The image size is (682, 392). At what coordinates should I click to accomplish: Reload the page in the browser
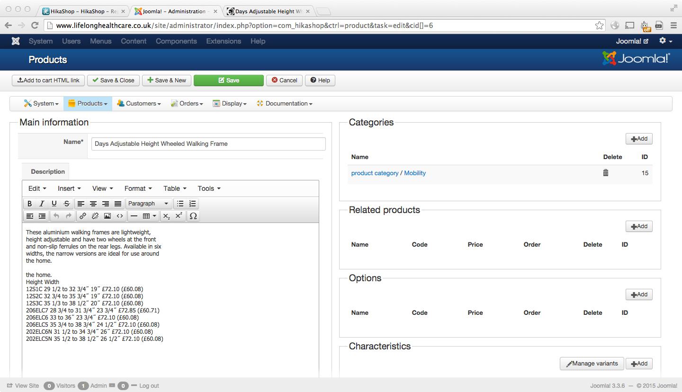(x=35, y=26)
